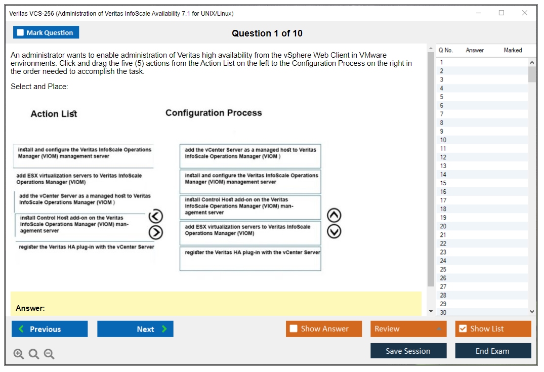Click the reset zoom magnifier icon
The width and height of the screenshot is (544, 372).
click(34, 354)
